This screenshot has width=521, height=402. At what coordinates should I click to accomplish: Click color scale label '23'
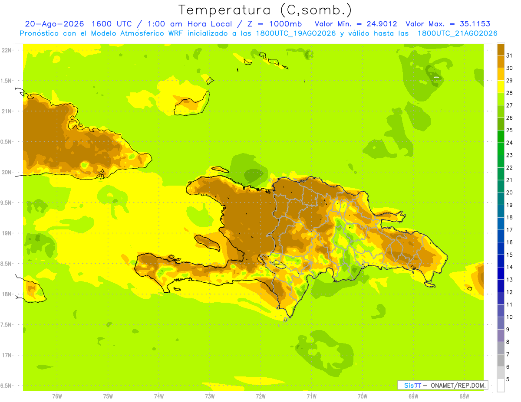510,155
